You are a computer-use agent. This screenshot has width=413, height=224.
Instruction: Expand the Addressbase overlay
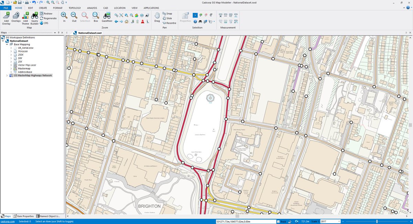11,72
